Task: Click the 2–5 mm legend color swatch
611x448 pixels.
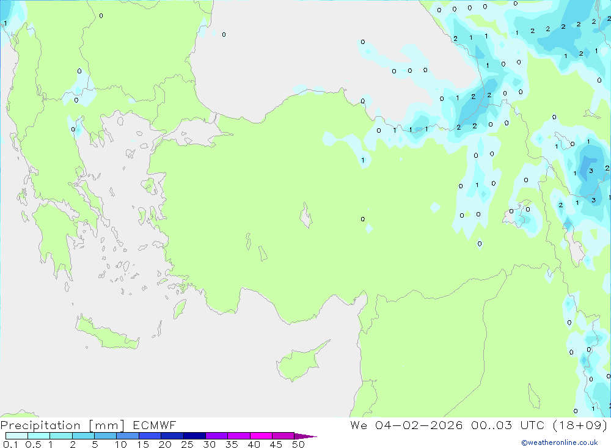Action: point(83,436)
